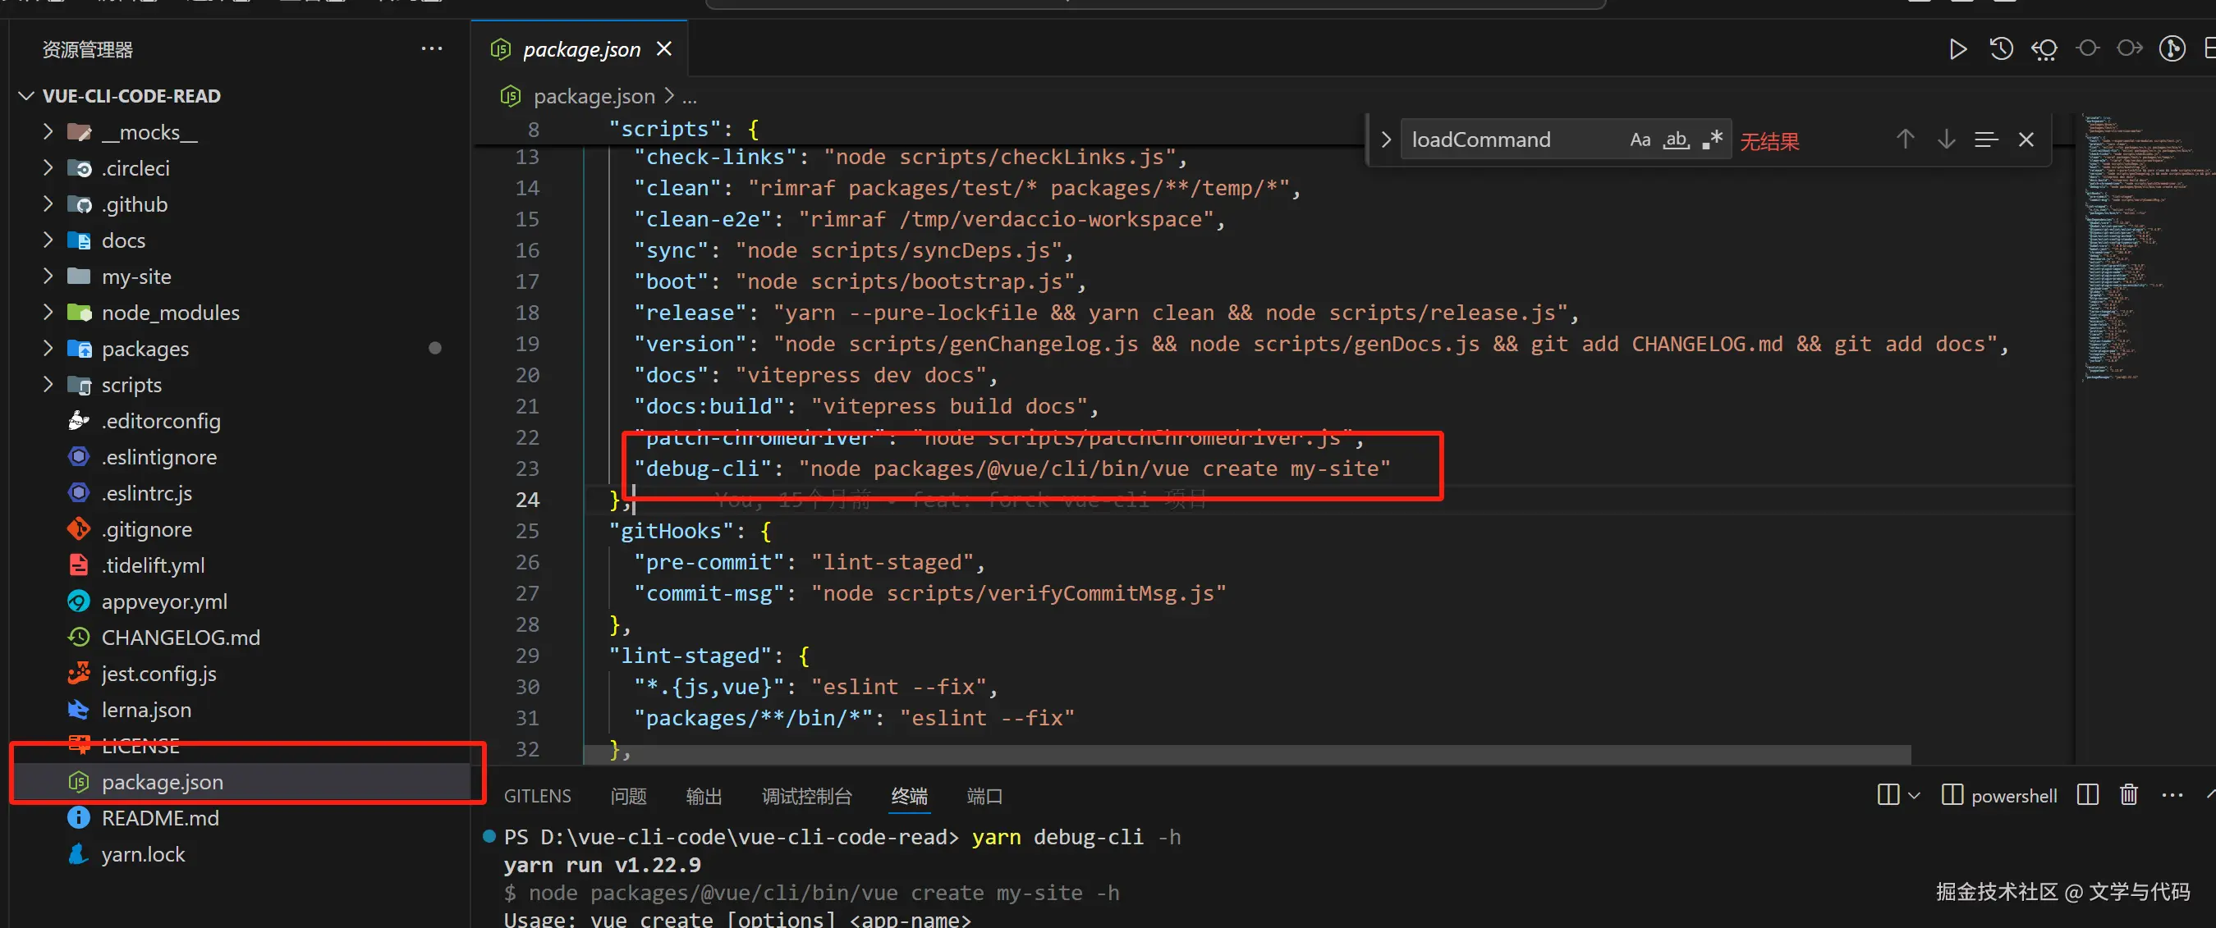The image size is (2216, 928).
Task: Expand the packages folder
Action: [145, 350]
